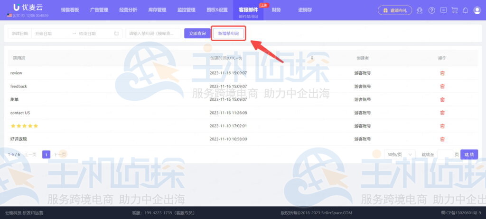486x219 pixels.
Task: Open the 经营分析 menu
Action: [x=128, y=10]
